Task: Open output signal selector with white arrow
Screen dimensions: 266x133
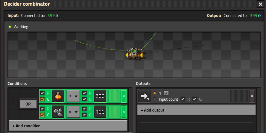Action: [144, 96]
